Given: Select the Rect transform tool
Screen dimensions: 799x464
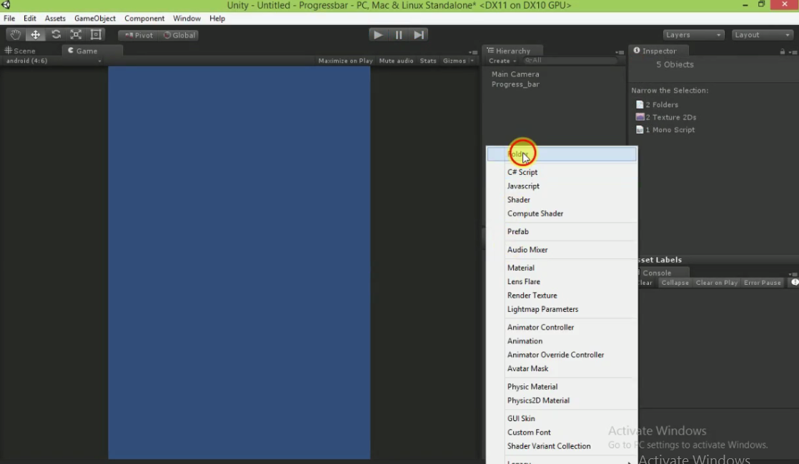Looking at the screenshot, I should (x=96, y=34).
